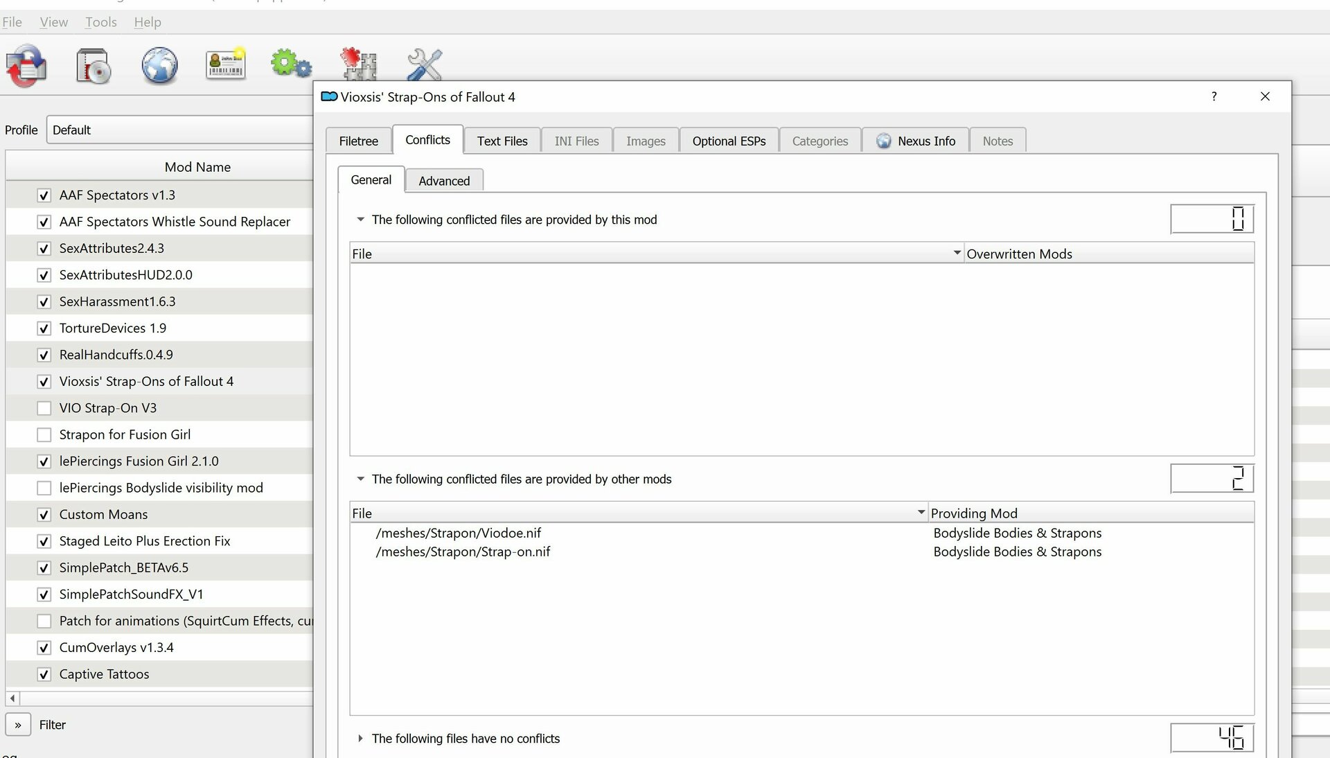Enable Strapon for Fusion Girl checkbox
This screenshot has height=758, width=1330.
[44, 434]
